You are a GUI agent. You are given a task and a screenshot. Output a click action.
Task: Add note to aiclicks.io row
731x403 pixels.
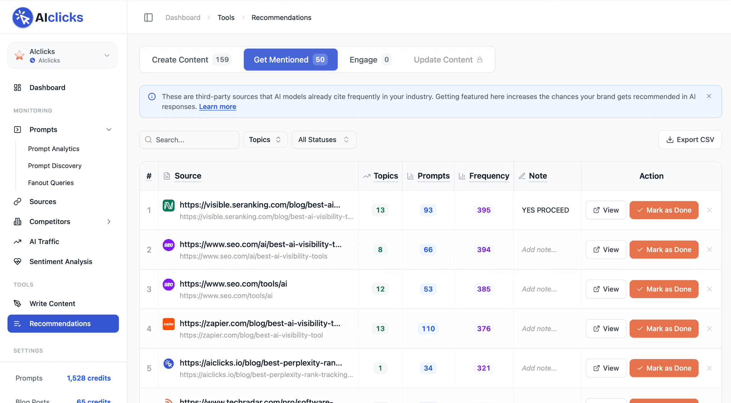539,368
